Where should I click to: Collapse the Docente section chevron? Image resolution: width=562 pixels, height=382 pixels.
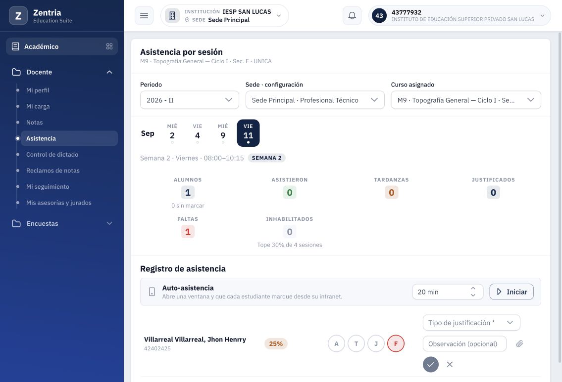point(109,72)
